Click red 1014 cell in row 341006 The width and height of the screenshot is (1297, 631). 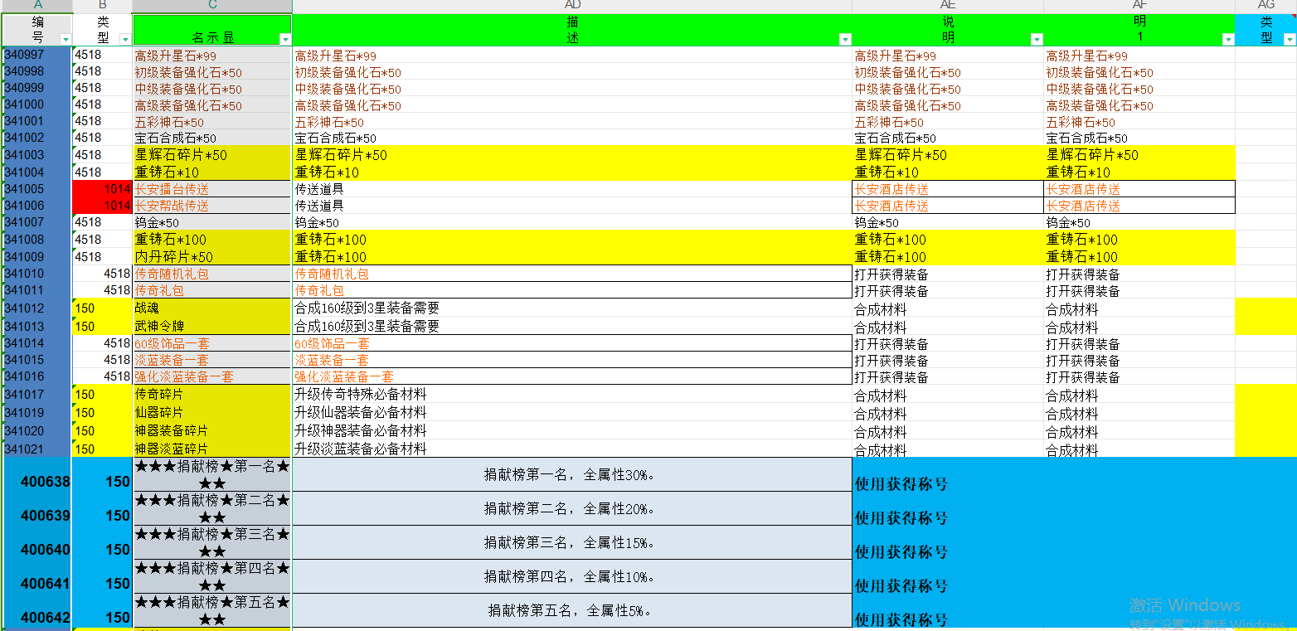click(x=102, y=206)
